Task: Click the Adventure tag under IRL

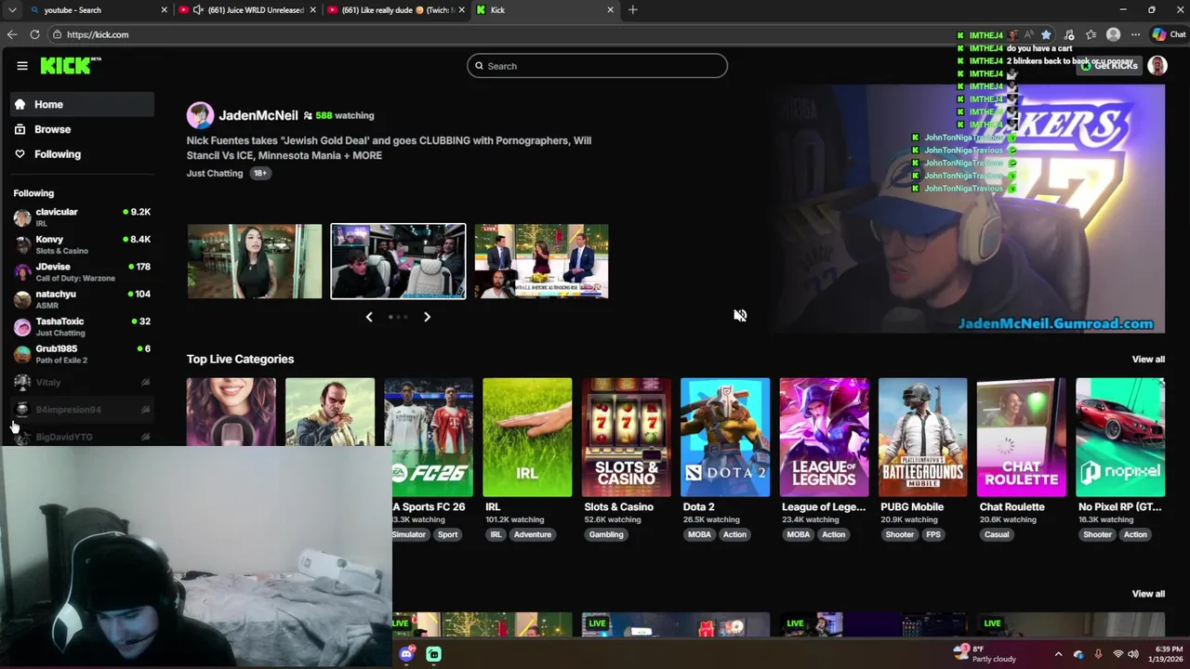Action: click(533, 534)
